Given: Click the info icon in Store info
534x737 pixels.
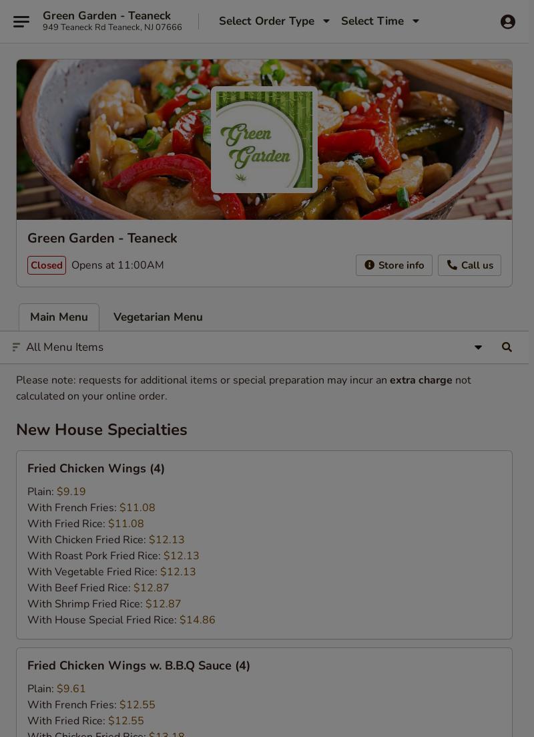Looking at the screenshot, I should tap(370, 265).
